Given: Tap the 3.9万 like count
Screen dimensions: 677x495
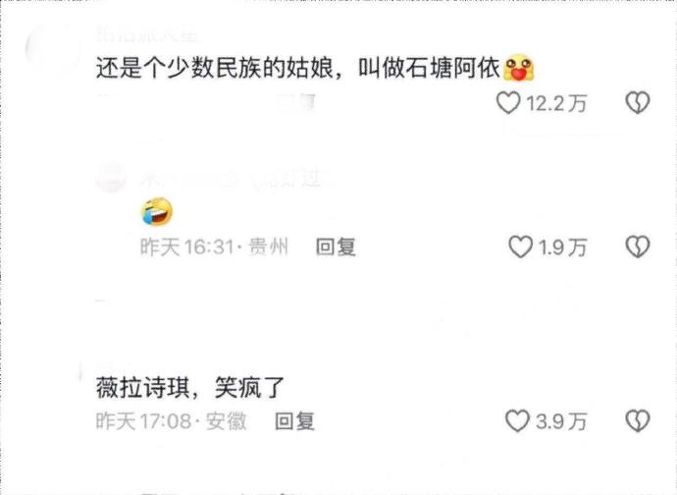Looking at the screenshot, I should click(x=561, y=421).
